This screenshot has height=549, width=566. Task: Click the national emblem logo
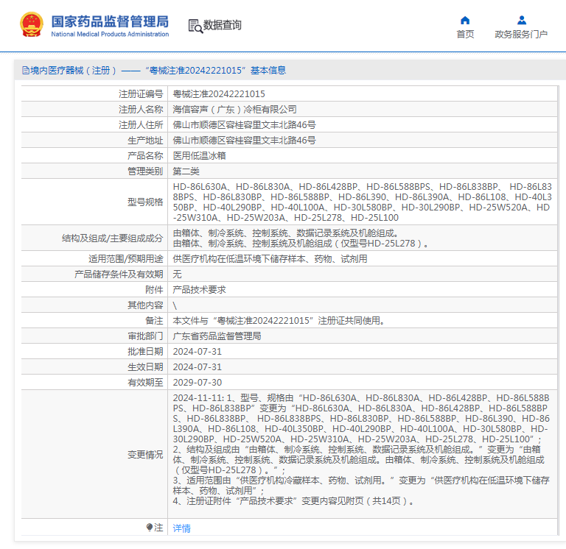pyautogui.click(x=32, y=24)
